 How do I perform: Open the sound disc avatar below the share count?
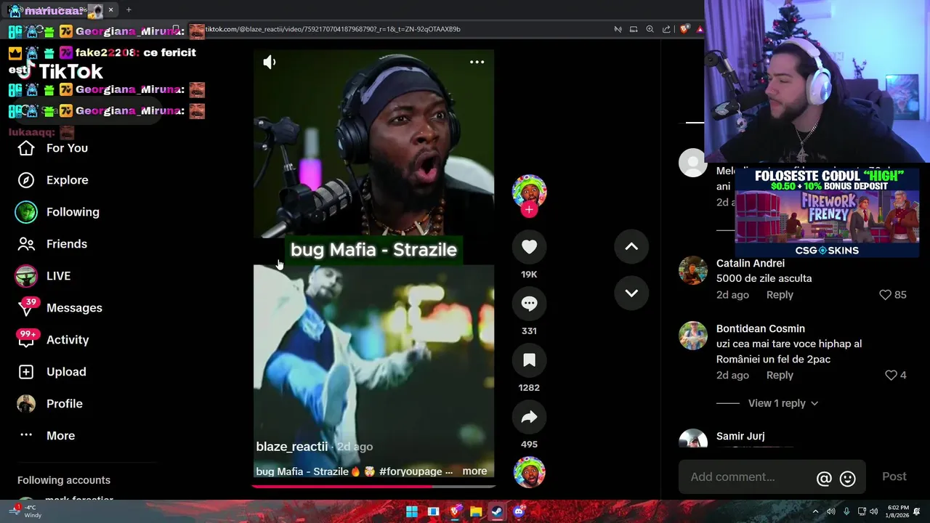tap(529, 472)
